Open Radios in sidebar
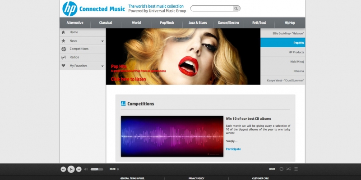The width and height of the screenshot is (361, 180). coord(83,58)
